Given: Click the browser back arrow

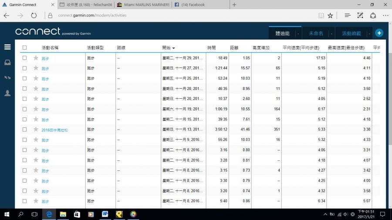Looking at the screenshot, I should (x=7, y=16).
